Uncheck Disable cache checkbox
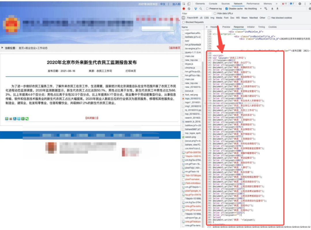The image size is (311, 230). pyautogui.click(x=226, y=9)
